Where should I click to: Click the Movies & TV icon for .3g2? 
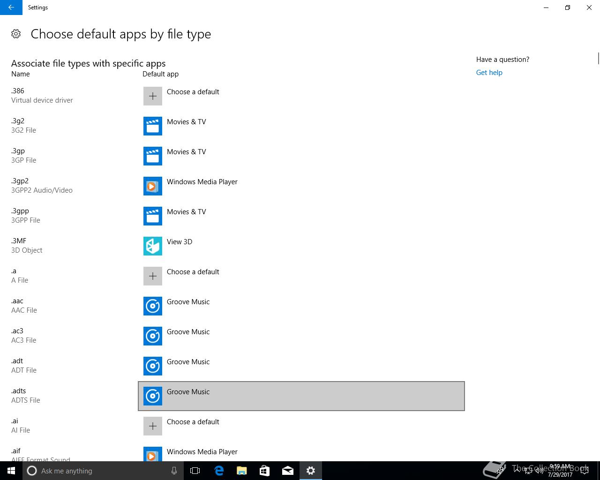click(153, 126)
